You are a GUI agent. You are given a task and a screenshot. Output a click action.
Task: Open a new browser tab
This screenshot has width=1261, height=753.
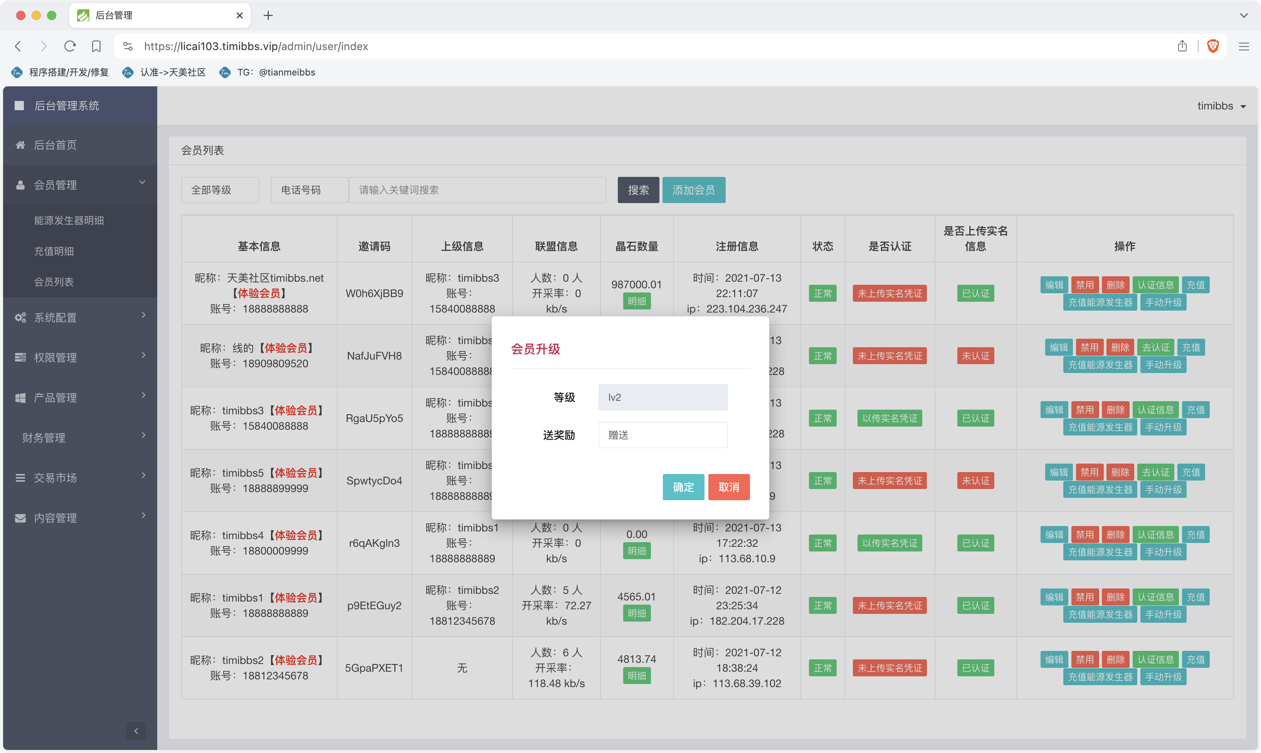tap(269, 16)
